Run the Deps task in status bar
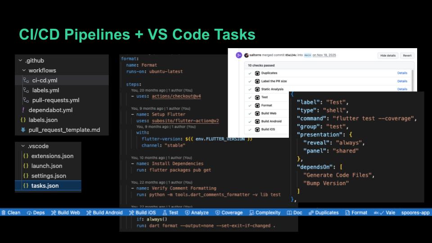 36,213
